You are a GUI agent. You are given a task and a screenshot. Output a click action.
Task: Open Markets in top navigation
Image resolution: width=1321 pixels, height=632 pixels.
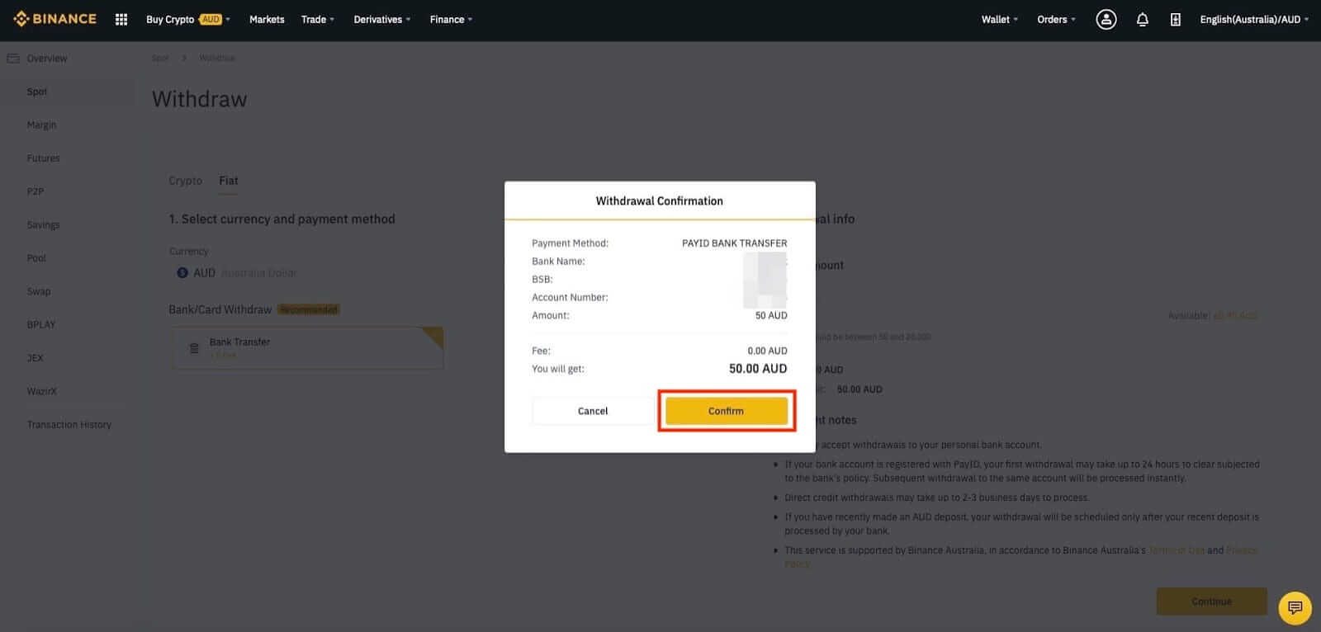[x=267, y=19]
